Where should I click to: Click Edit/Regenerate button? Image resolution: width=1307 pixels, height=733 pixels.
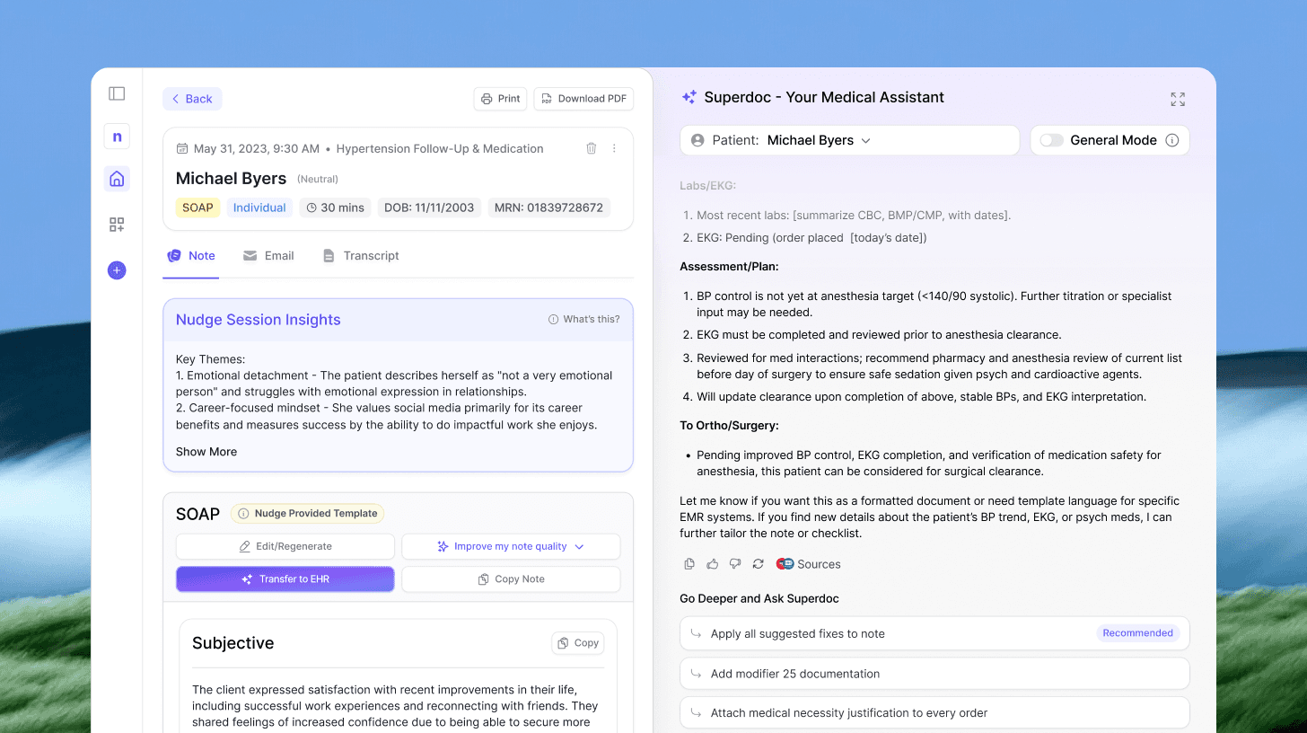tap(285, 546)
